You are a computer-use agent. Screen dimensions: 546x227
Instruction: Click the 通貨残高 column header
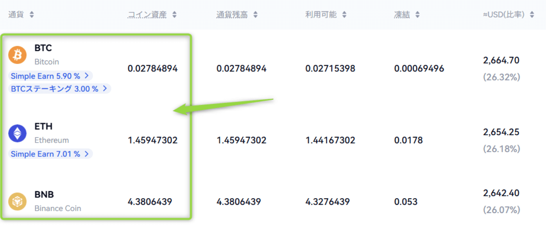tap(232, 15)
